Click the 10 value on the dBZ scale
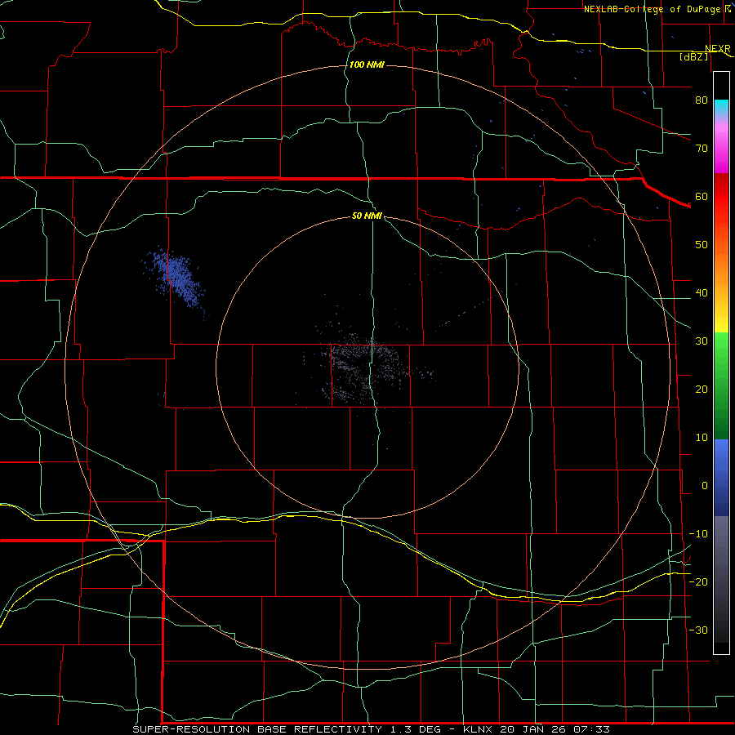This screenshot has width=735, height=735. click(702, 438)
